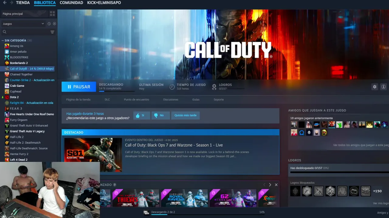The width and height of the screenshot is (389, 218).
Task: Click the library search magnifier icon
Action: pos(5,32)
